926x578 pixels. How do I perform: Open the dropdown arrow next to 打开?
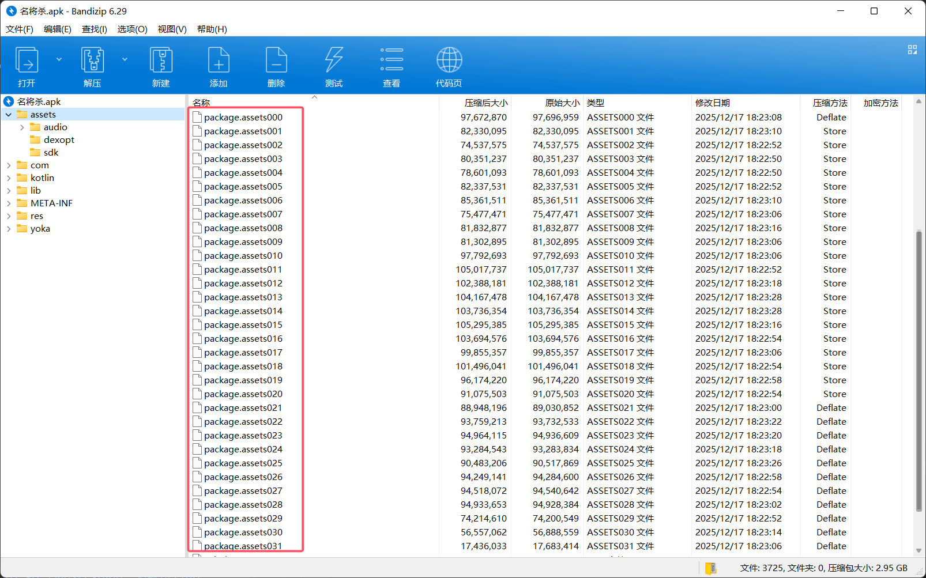click(59, 59)
